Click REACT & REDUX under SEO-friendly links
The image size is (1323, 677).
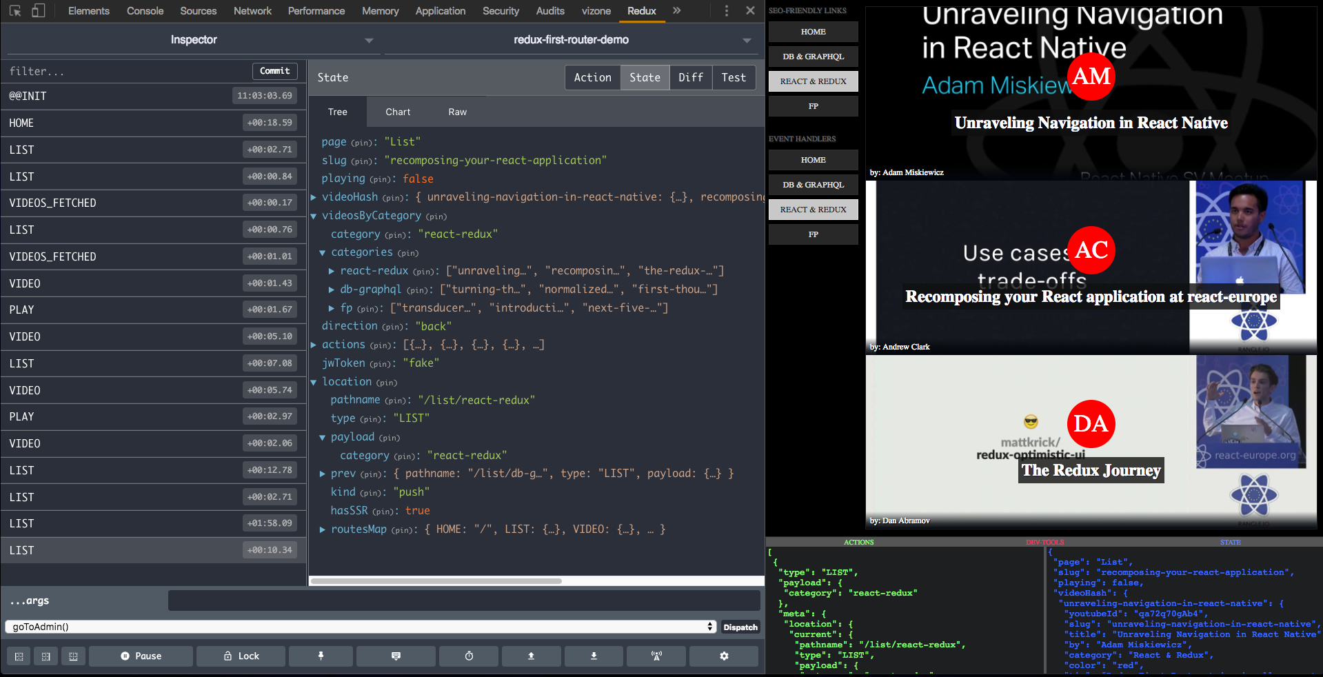814,81
